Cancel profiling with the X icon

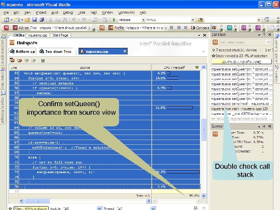point(186,28)
